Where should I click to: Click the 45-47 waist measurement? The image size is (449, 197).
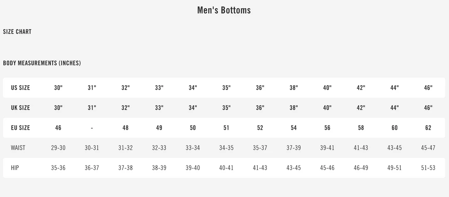428,148
